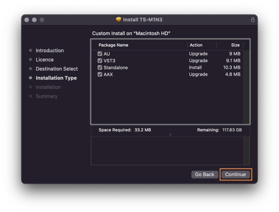Click the padlock icon in title bar

point(253,20)
